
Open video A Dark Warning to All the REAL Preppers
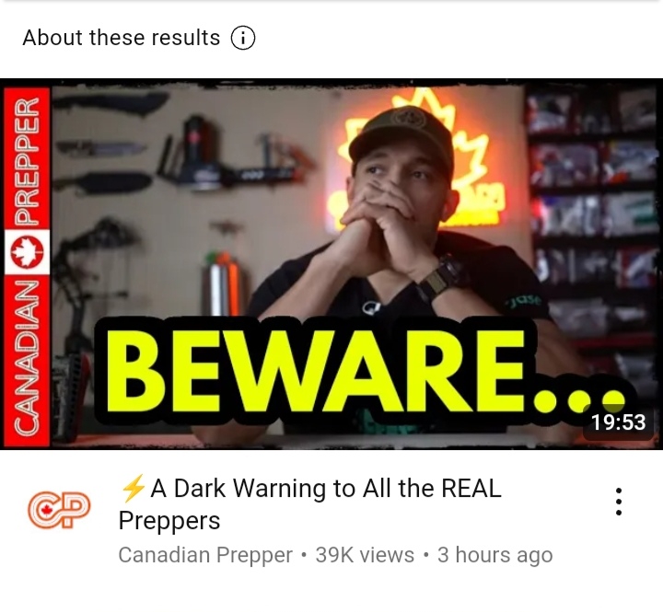[x=309, y=503]
